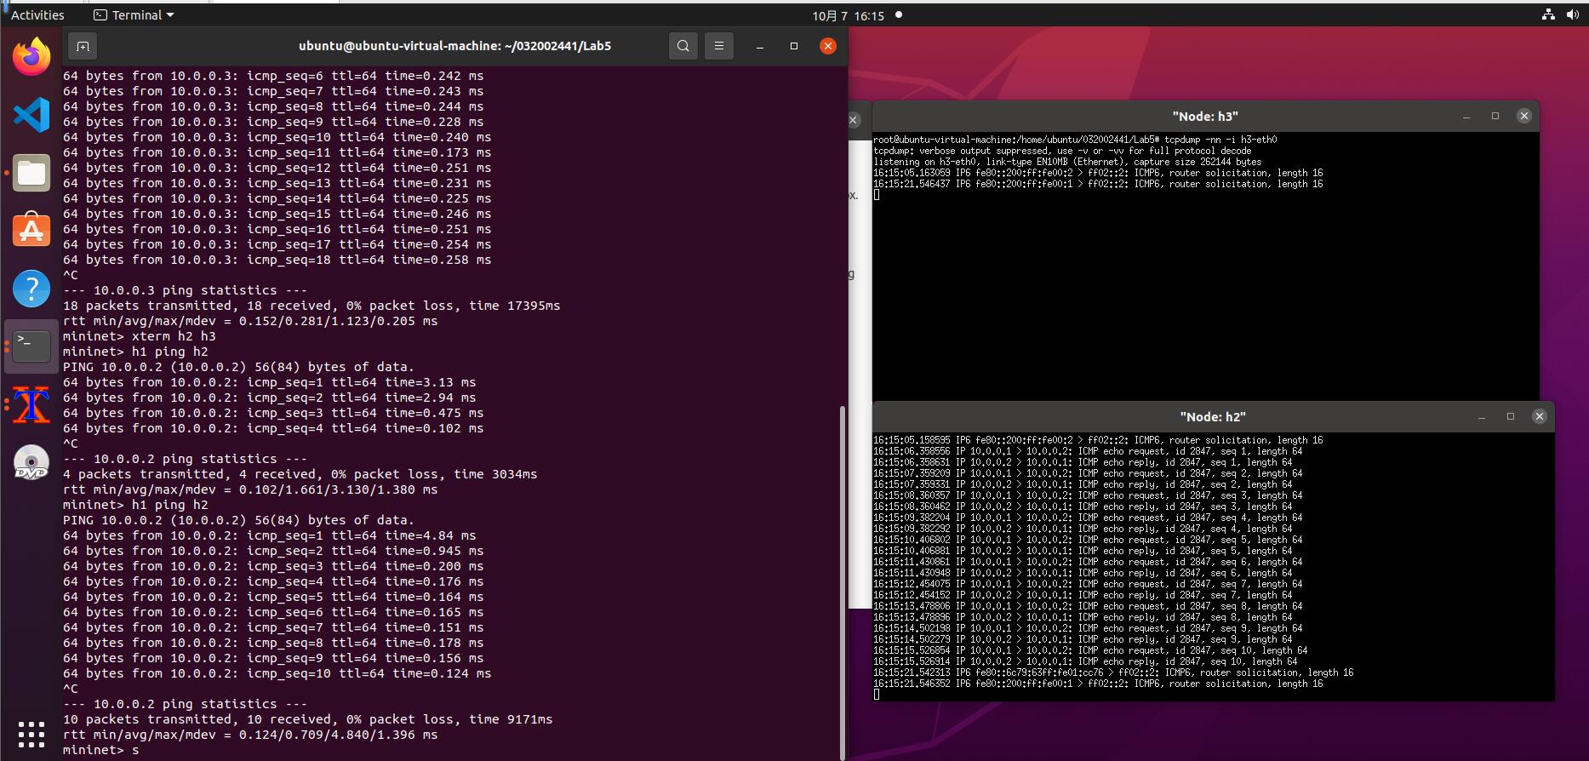Close the window hidden behind Node: h3
Image resolution: width=1589 pixels, height=761 pixels.
tap(854, 121)
